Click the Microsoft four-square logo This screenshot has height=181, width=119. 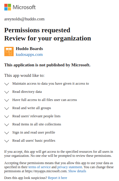pos(8,7)
